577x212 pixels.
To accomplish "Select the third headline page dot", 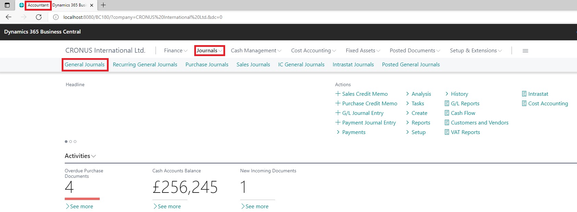I will 75,142.
